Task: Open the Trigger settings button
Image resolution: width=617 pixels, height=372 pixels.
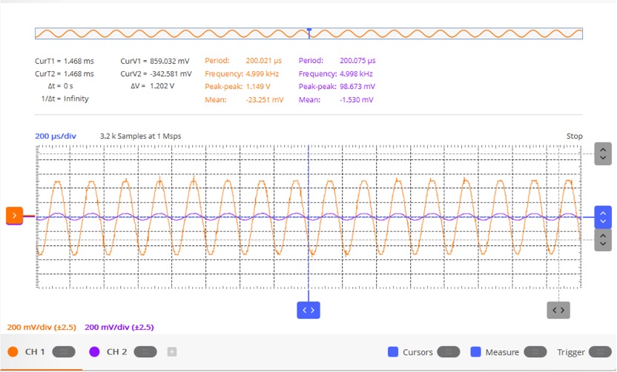Action: pos(600,352)
